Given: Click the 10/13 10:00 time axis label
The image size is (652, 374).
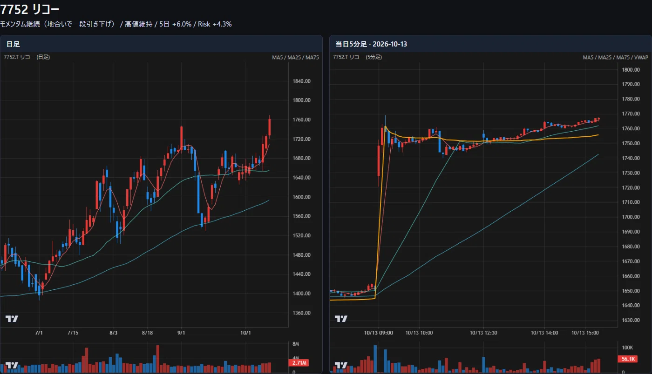Looking at the screenshot, I should tap(419, 333).
